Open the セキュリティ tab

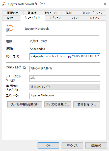pos(51,13)
